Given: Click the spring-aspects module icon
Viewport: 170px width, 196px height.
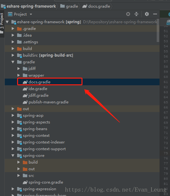Looking at the screenshot, I should [19, 122].
